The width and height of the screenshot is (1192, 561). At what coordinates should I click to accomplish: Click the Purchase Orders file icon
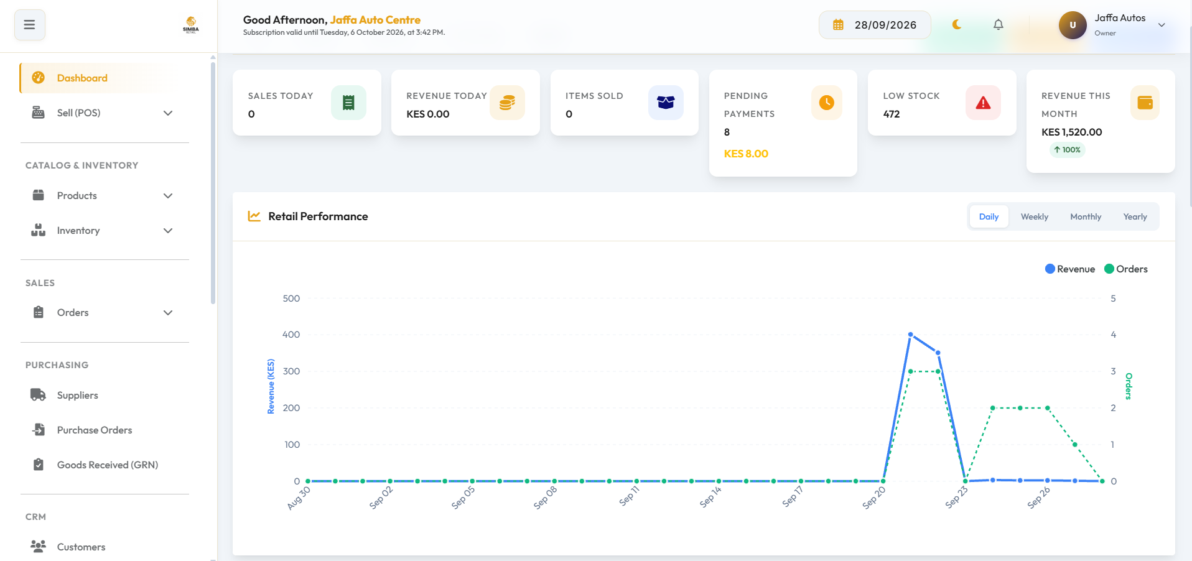(39, 430)
